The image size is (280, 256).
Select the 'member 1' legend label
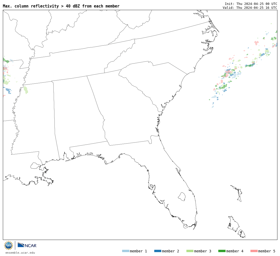138,251
